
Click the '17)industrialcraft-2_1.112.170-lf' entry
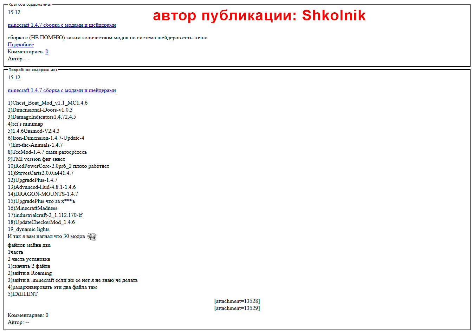45,215
